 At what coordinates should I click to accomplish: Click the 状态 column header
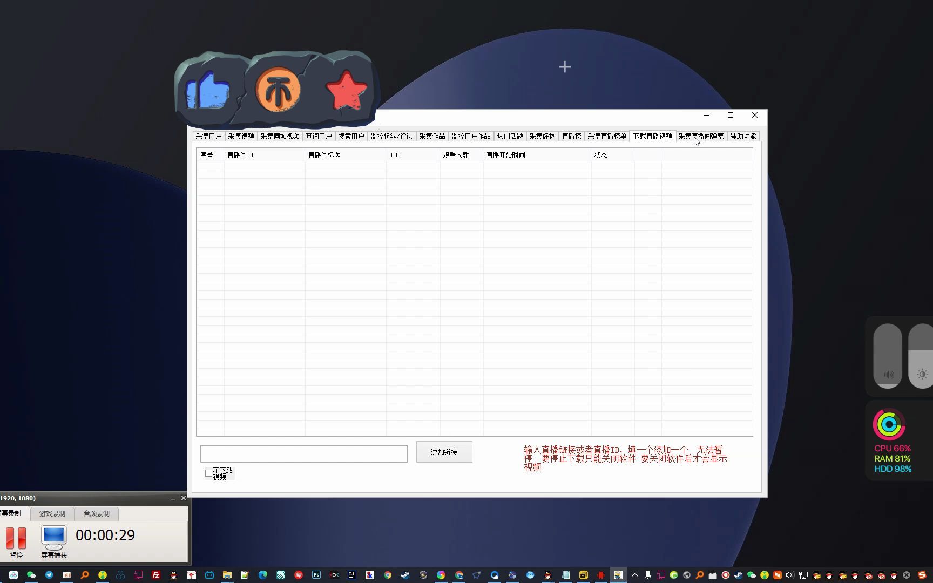coord(613,155)
